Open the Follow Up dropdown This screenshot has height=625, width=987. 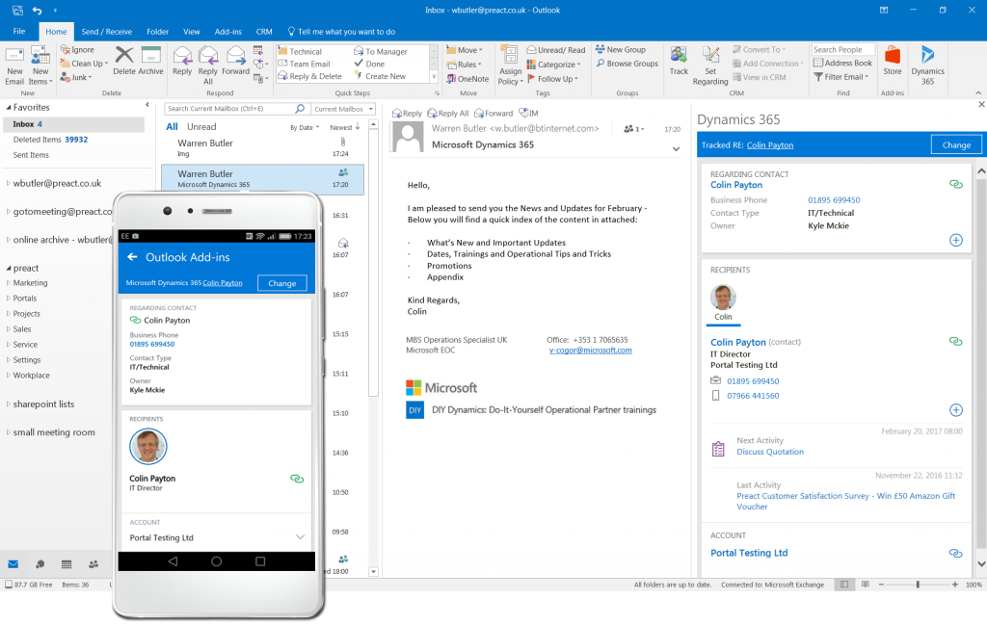coord(552,79)
